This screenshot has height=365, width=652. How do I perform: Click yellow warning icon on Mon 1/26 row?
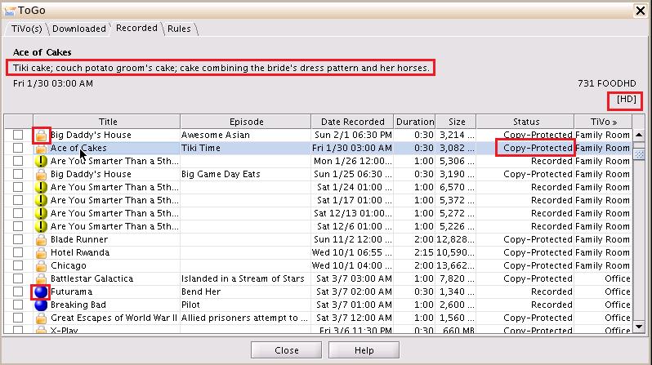click(41, 162)
